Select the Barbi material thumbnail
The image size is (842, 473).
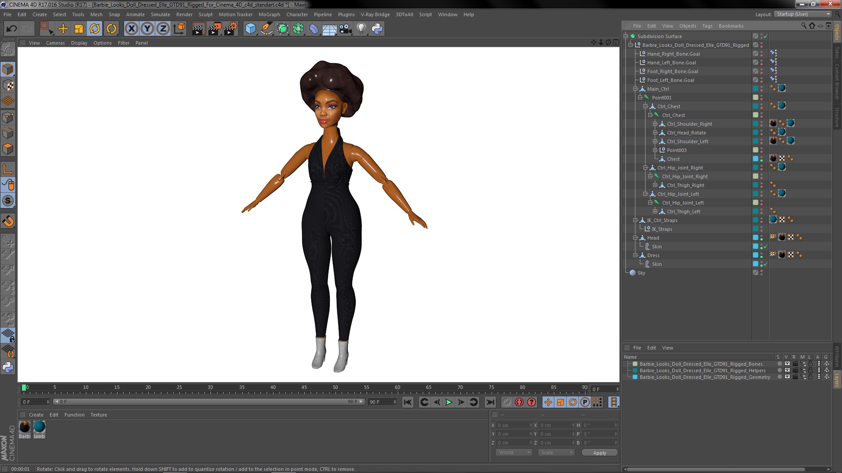[x=25, y=427]
